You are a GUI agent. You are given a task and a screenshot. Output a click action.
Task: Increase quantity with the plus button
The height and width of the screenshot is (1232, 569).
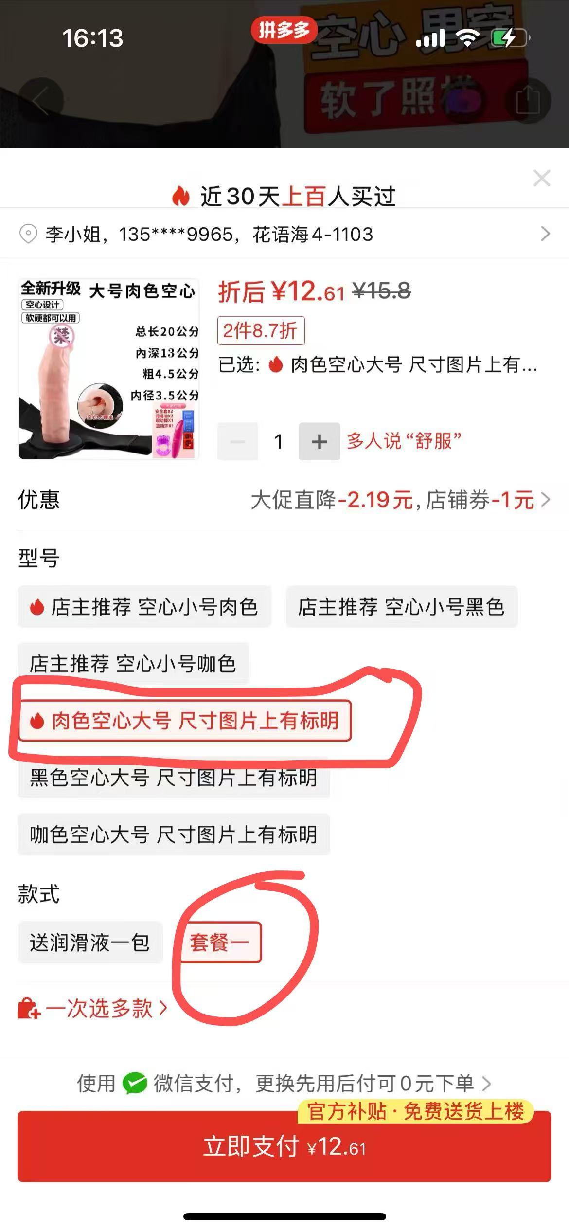click(319, 441)
